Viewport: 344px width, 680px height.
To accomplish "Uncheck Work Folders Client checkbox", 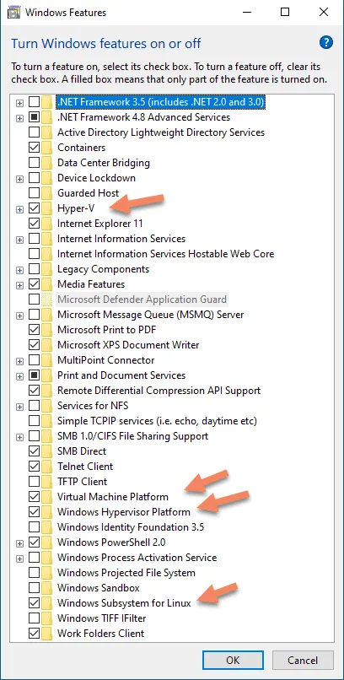I will [x=34, y=633].
